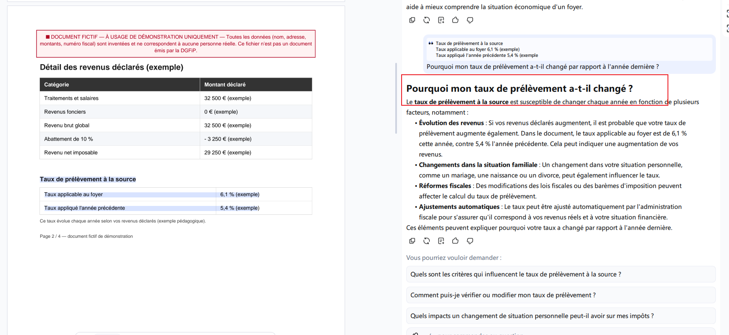729x335 pixels.
Task: Click the '0 € (exemple)' cell
Action: click(x=256, y=112)
